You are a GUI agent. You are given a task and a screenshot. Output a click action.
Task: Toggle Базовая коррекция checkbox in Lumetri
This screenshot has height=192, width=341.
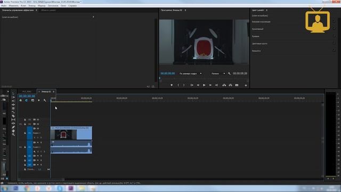point(334,21)
